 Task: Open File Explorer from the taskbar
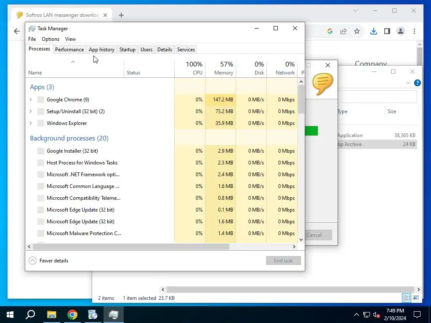51,315
